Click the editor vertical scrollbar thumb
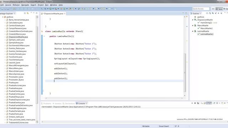The width and height of the screenshot is (228, 128). coord(185,73)
